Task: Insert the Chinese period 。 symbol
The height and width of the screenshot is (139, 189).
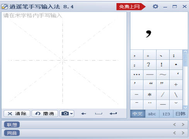Action: coord(150,55)
